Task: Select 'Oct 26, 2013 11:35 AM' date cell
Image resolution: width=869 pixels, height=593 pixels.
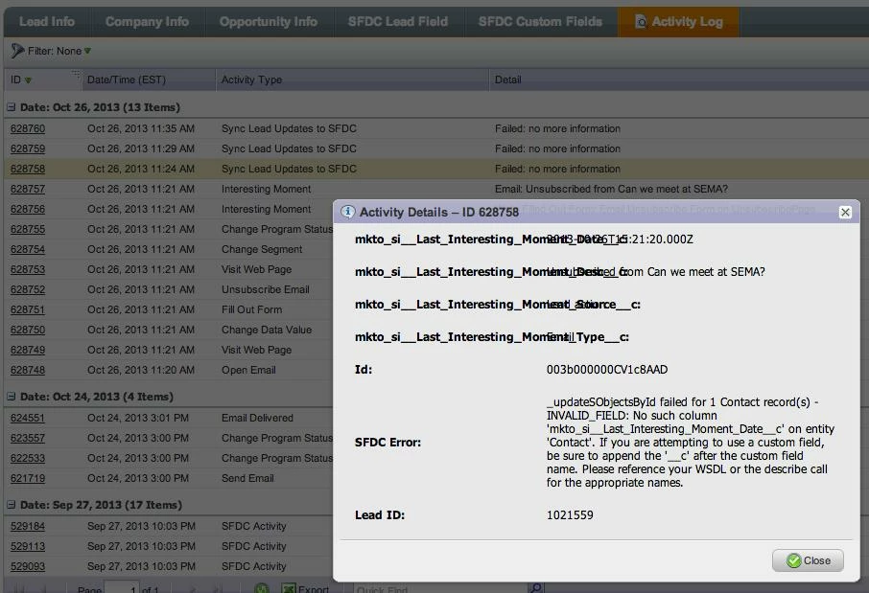Action: pos(141,128)
